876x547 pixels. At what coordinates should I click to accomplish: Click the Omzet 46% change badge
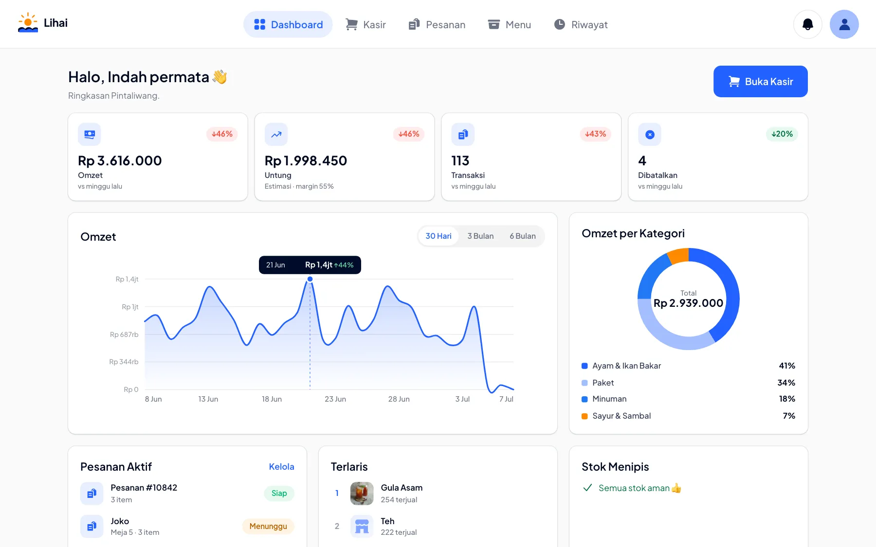[x=222, y=134]
